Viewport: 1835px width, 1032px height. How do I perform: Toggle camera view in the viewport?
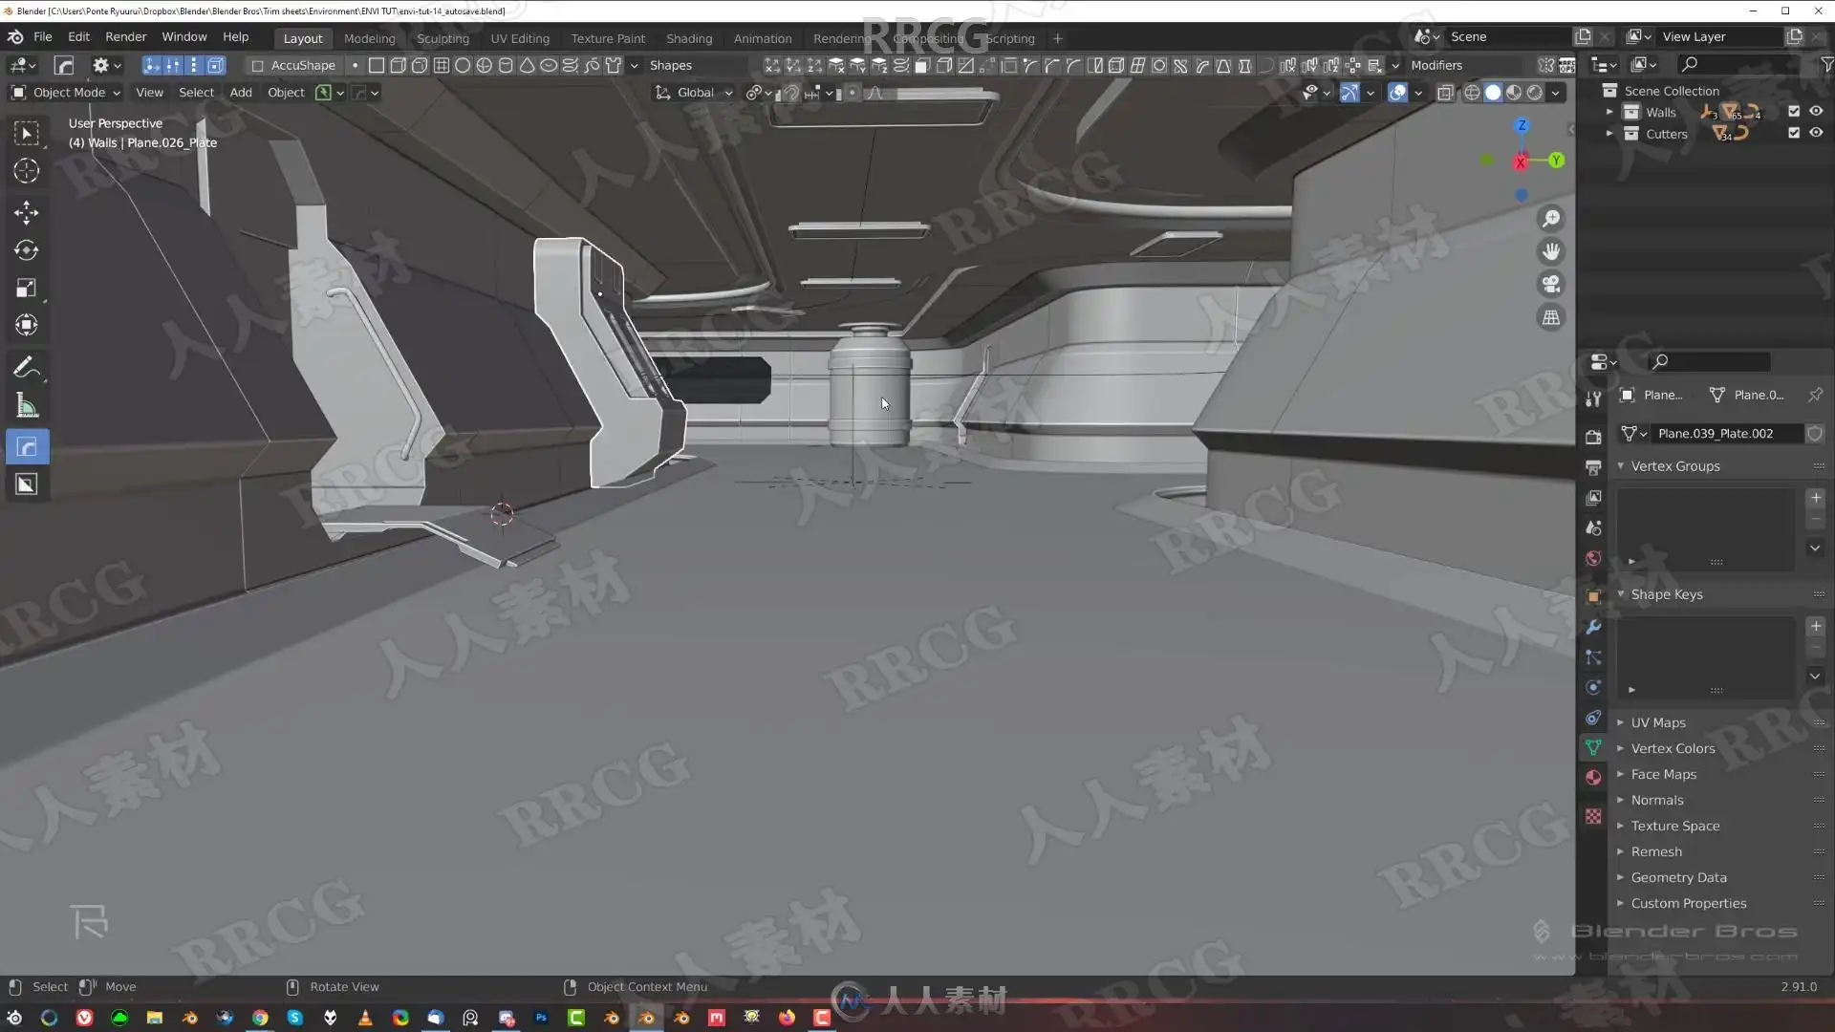click(1550, 285)
